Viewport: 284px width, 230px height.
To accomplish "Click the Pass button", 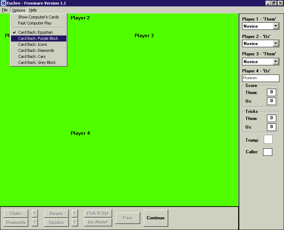I will point(127,218).
